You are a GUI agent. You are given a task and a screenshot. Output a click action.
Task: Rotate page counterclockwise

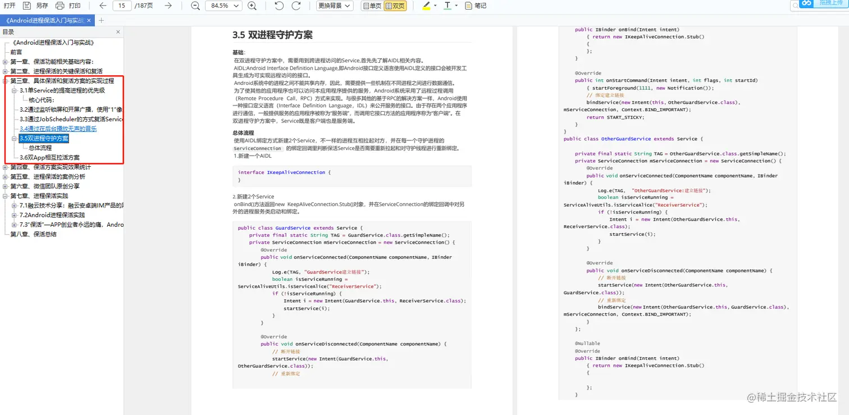click(279, 6)
